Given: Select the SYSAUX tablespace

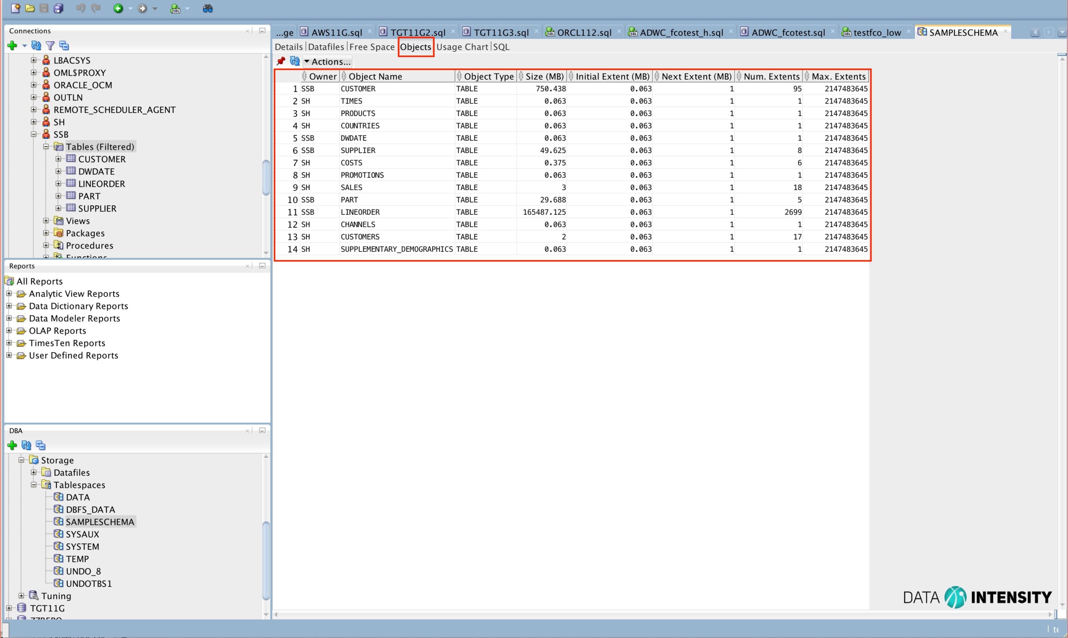Looking at the screenshot, I should (x=82, y=535).
